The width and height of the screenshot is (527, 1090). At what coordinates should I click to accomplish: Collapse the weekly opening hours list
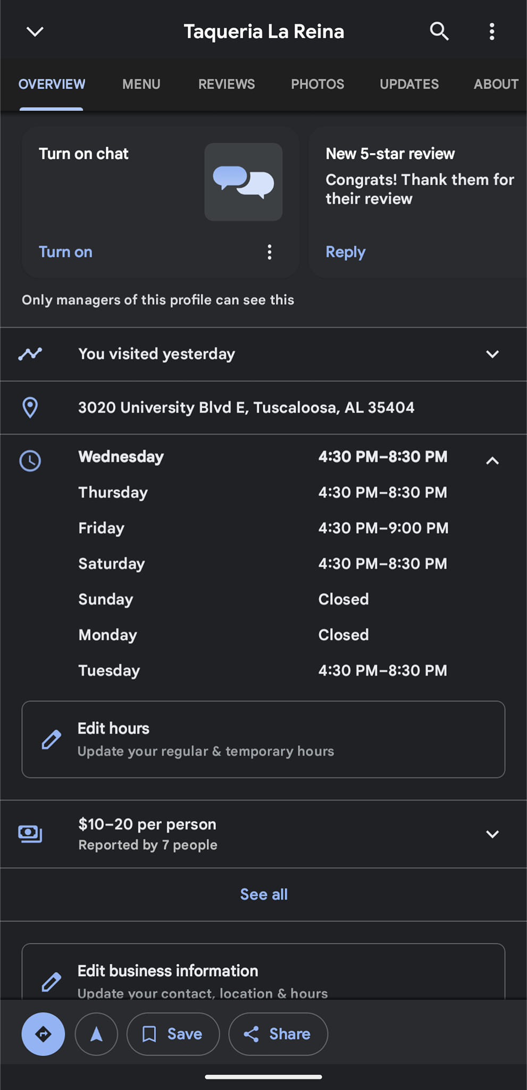[492, 461]
